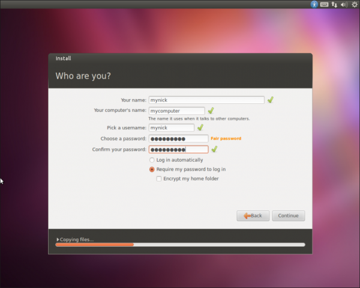This screenshot has width=360, height=288.
Task: Open the network connections indicator
Action: [x=334, y=4]
